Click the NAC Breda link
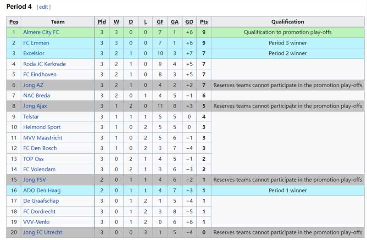The height and width of the screenshot is (240, 367). pos(37,95)
